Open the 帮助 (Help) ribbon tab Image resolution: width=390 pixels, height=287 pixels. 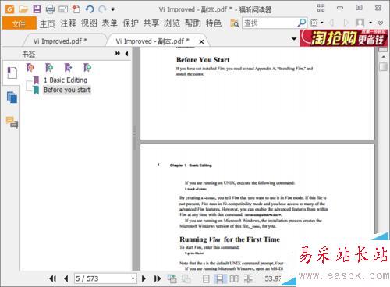pos(193,23)
